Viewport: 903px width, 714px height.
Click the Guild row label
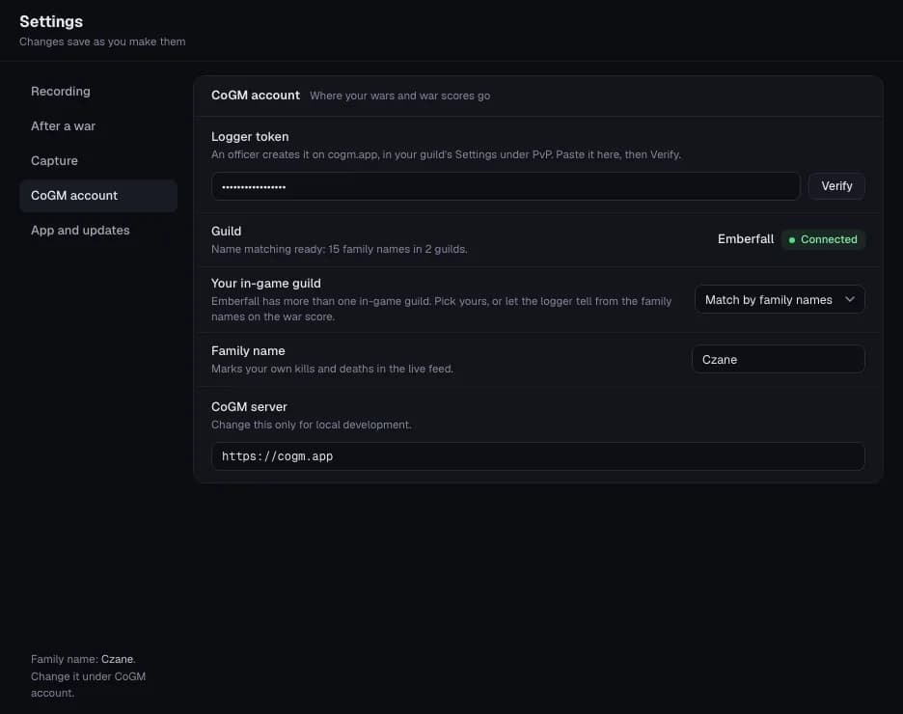pyautogui.click(x=226, y=231)
